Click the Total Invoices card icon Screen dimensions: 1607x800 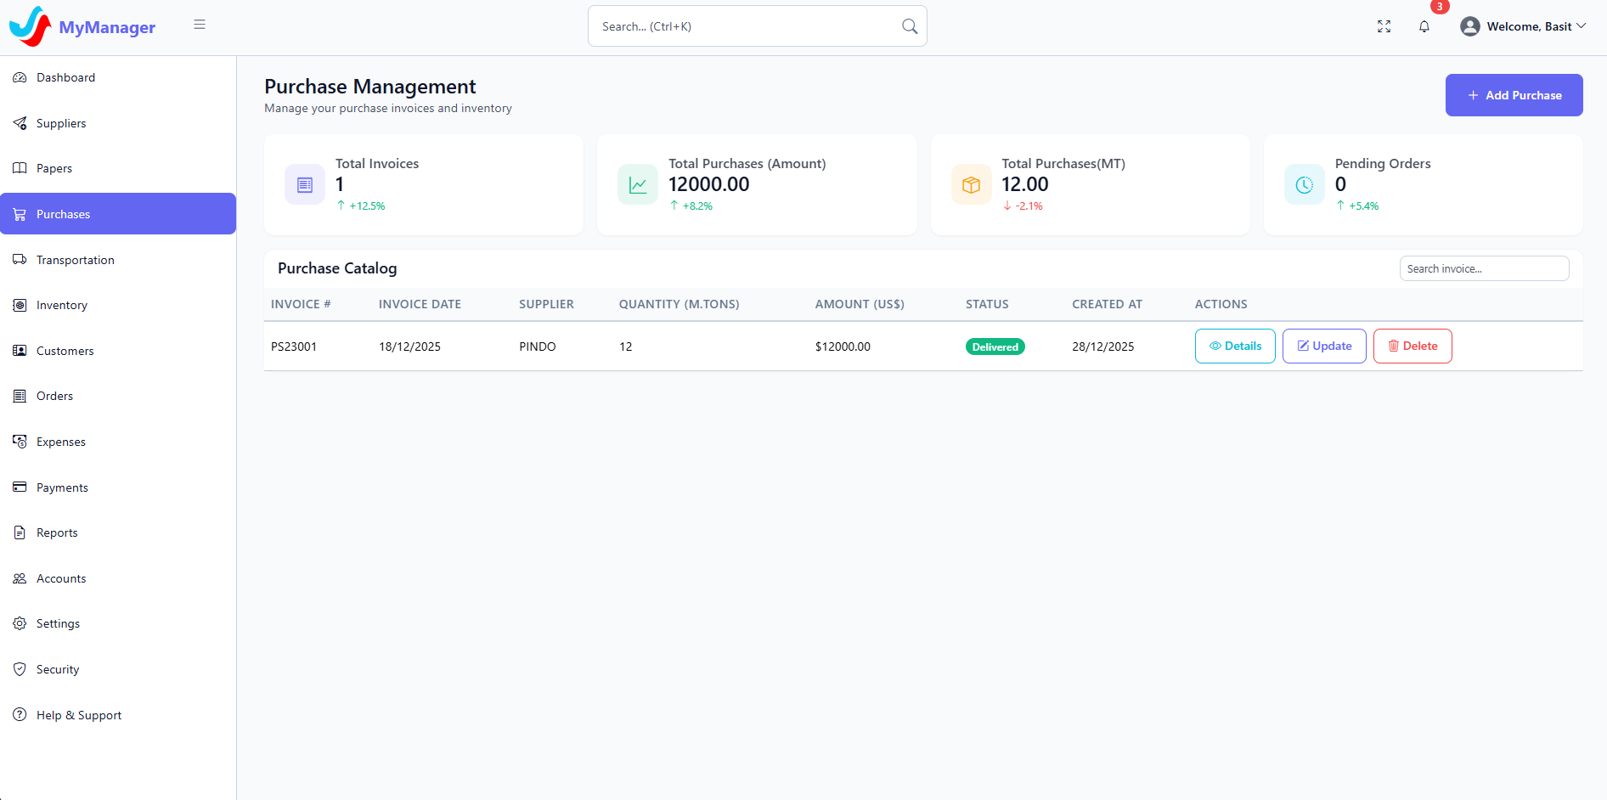coord(305,184)
